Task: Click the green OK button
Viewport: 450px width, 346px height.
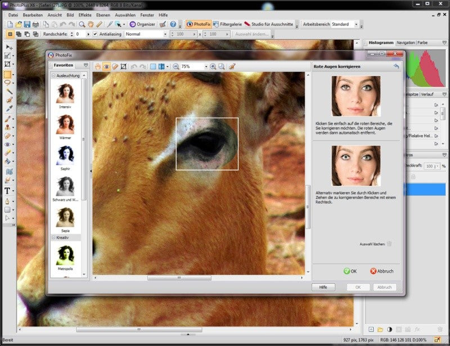Action: coord(350,271)
